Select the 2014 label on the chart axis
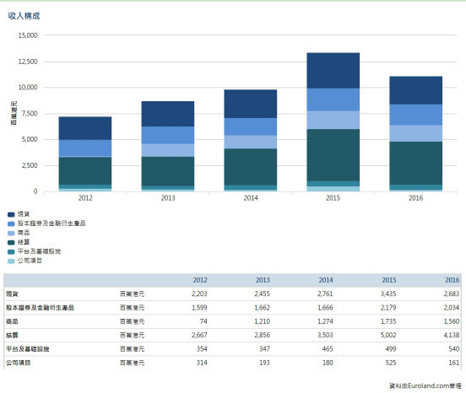Image resolution: width=466 pixels, height=393 pixels. 251,198
